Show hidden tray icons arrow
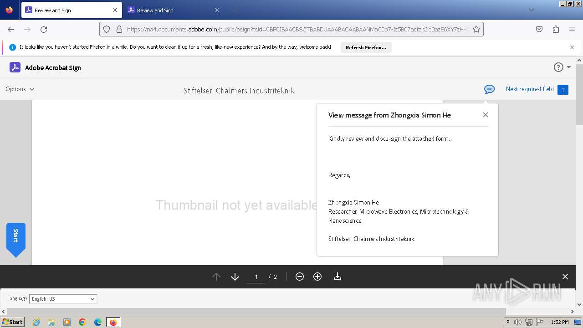This screenshot has width=583, height=328. coord(508,322)
